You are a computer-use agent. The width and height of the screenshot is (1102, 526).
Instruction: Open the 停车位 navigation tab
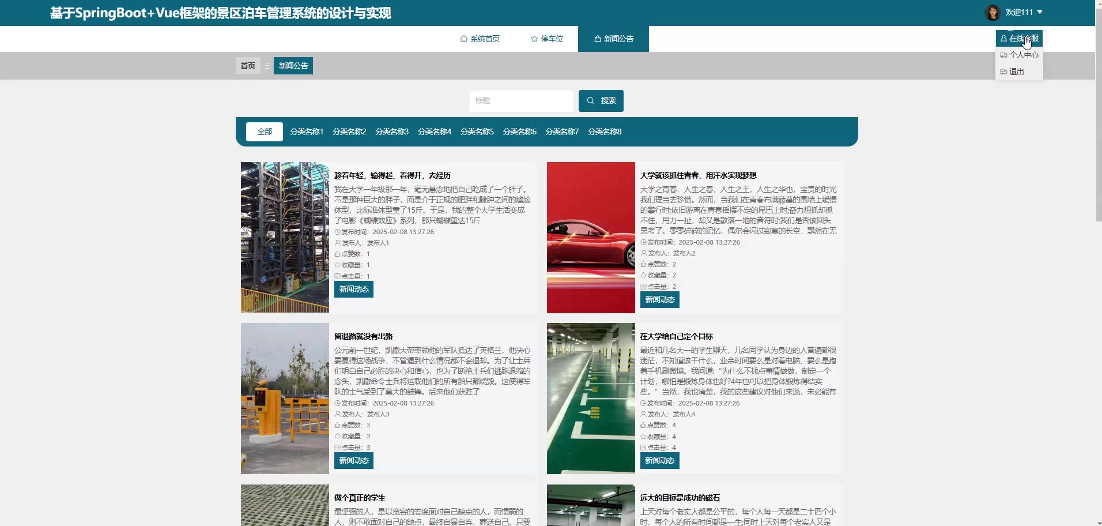pyautogui.click(x=546, y=39)
